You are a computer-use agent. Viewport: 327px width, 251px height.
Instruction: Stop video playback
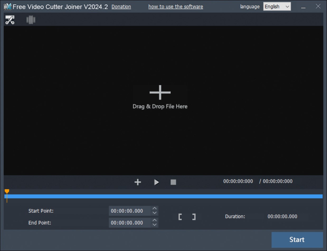click(x=173, y=182)
